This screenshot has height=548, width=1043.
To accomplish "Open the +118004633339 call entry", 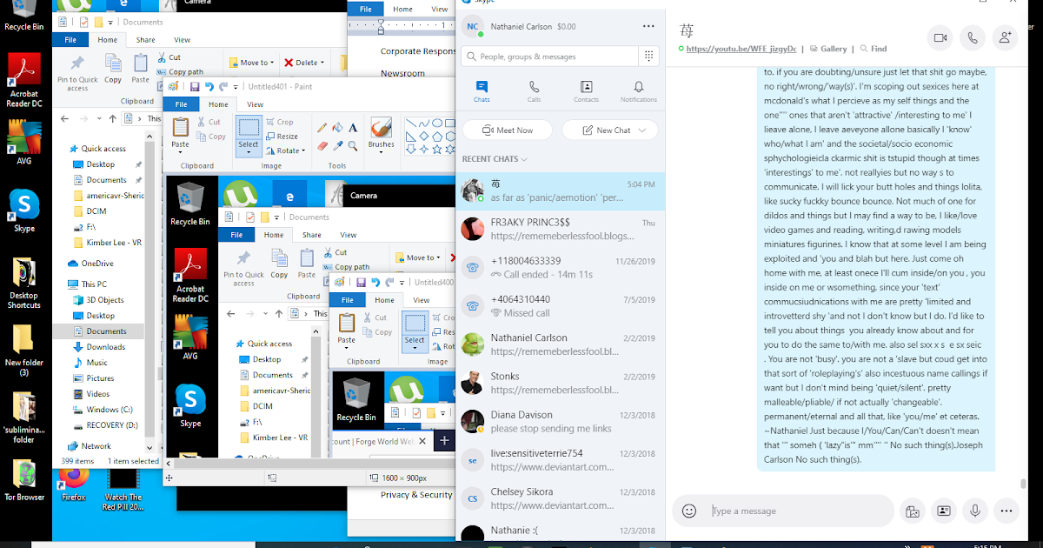I will coord(561,268).
